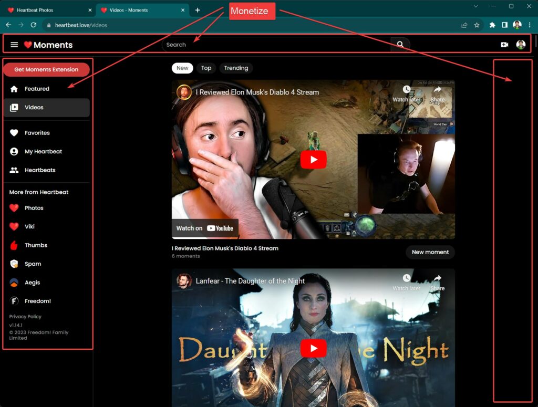The image size is (538, 407).
Task: Click the Heartbeats group icon
Action: pos(14,170)
